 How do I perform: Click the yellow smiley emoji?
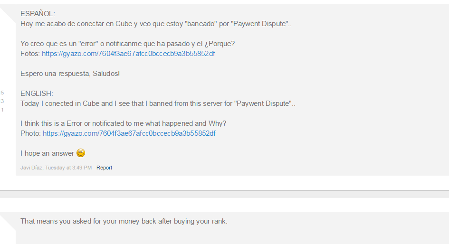pyautogui.click(x=81, y=153)
